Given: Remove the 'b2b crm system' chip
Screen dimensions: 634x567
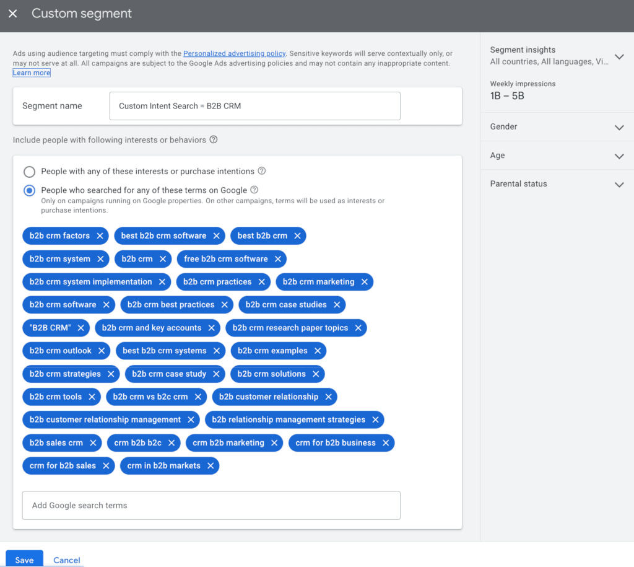Looking at the screenshot, I should point(100,258).
